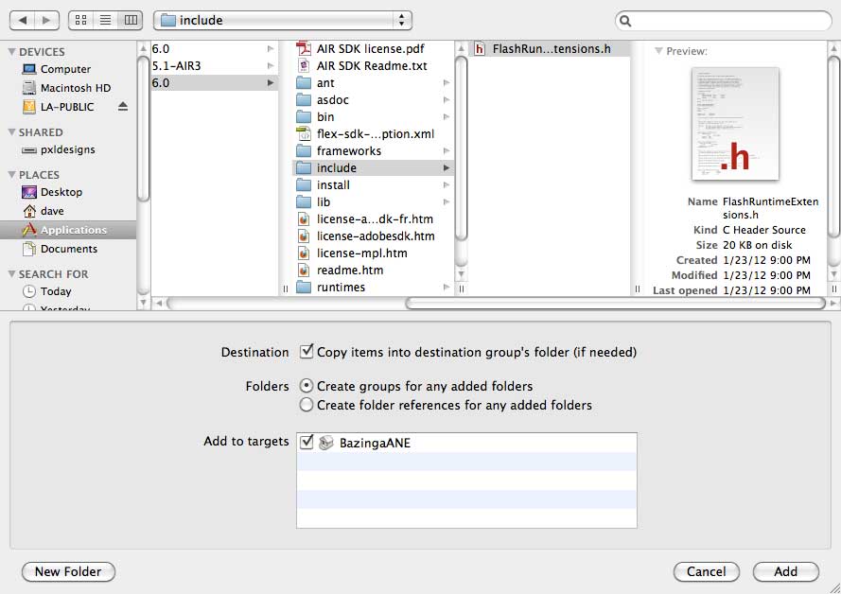Click the horizontal scrollbar of the file browser
The height and width of the screenshot is (594, 841).
(615, 304)
